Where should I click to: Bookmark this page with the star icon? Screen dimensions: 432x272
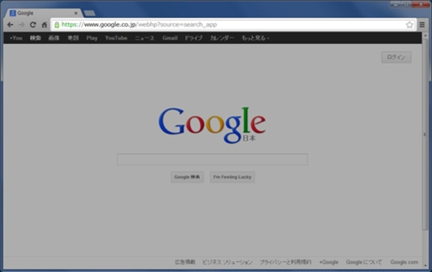(409, 25)
